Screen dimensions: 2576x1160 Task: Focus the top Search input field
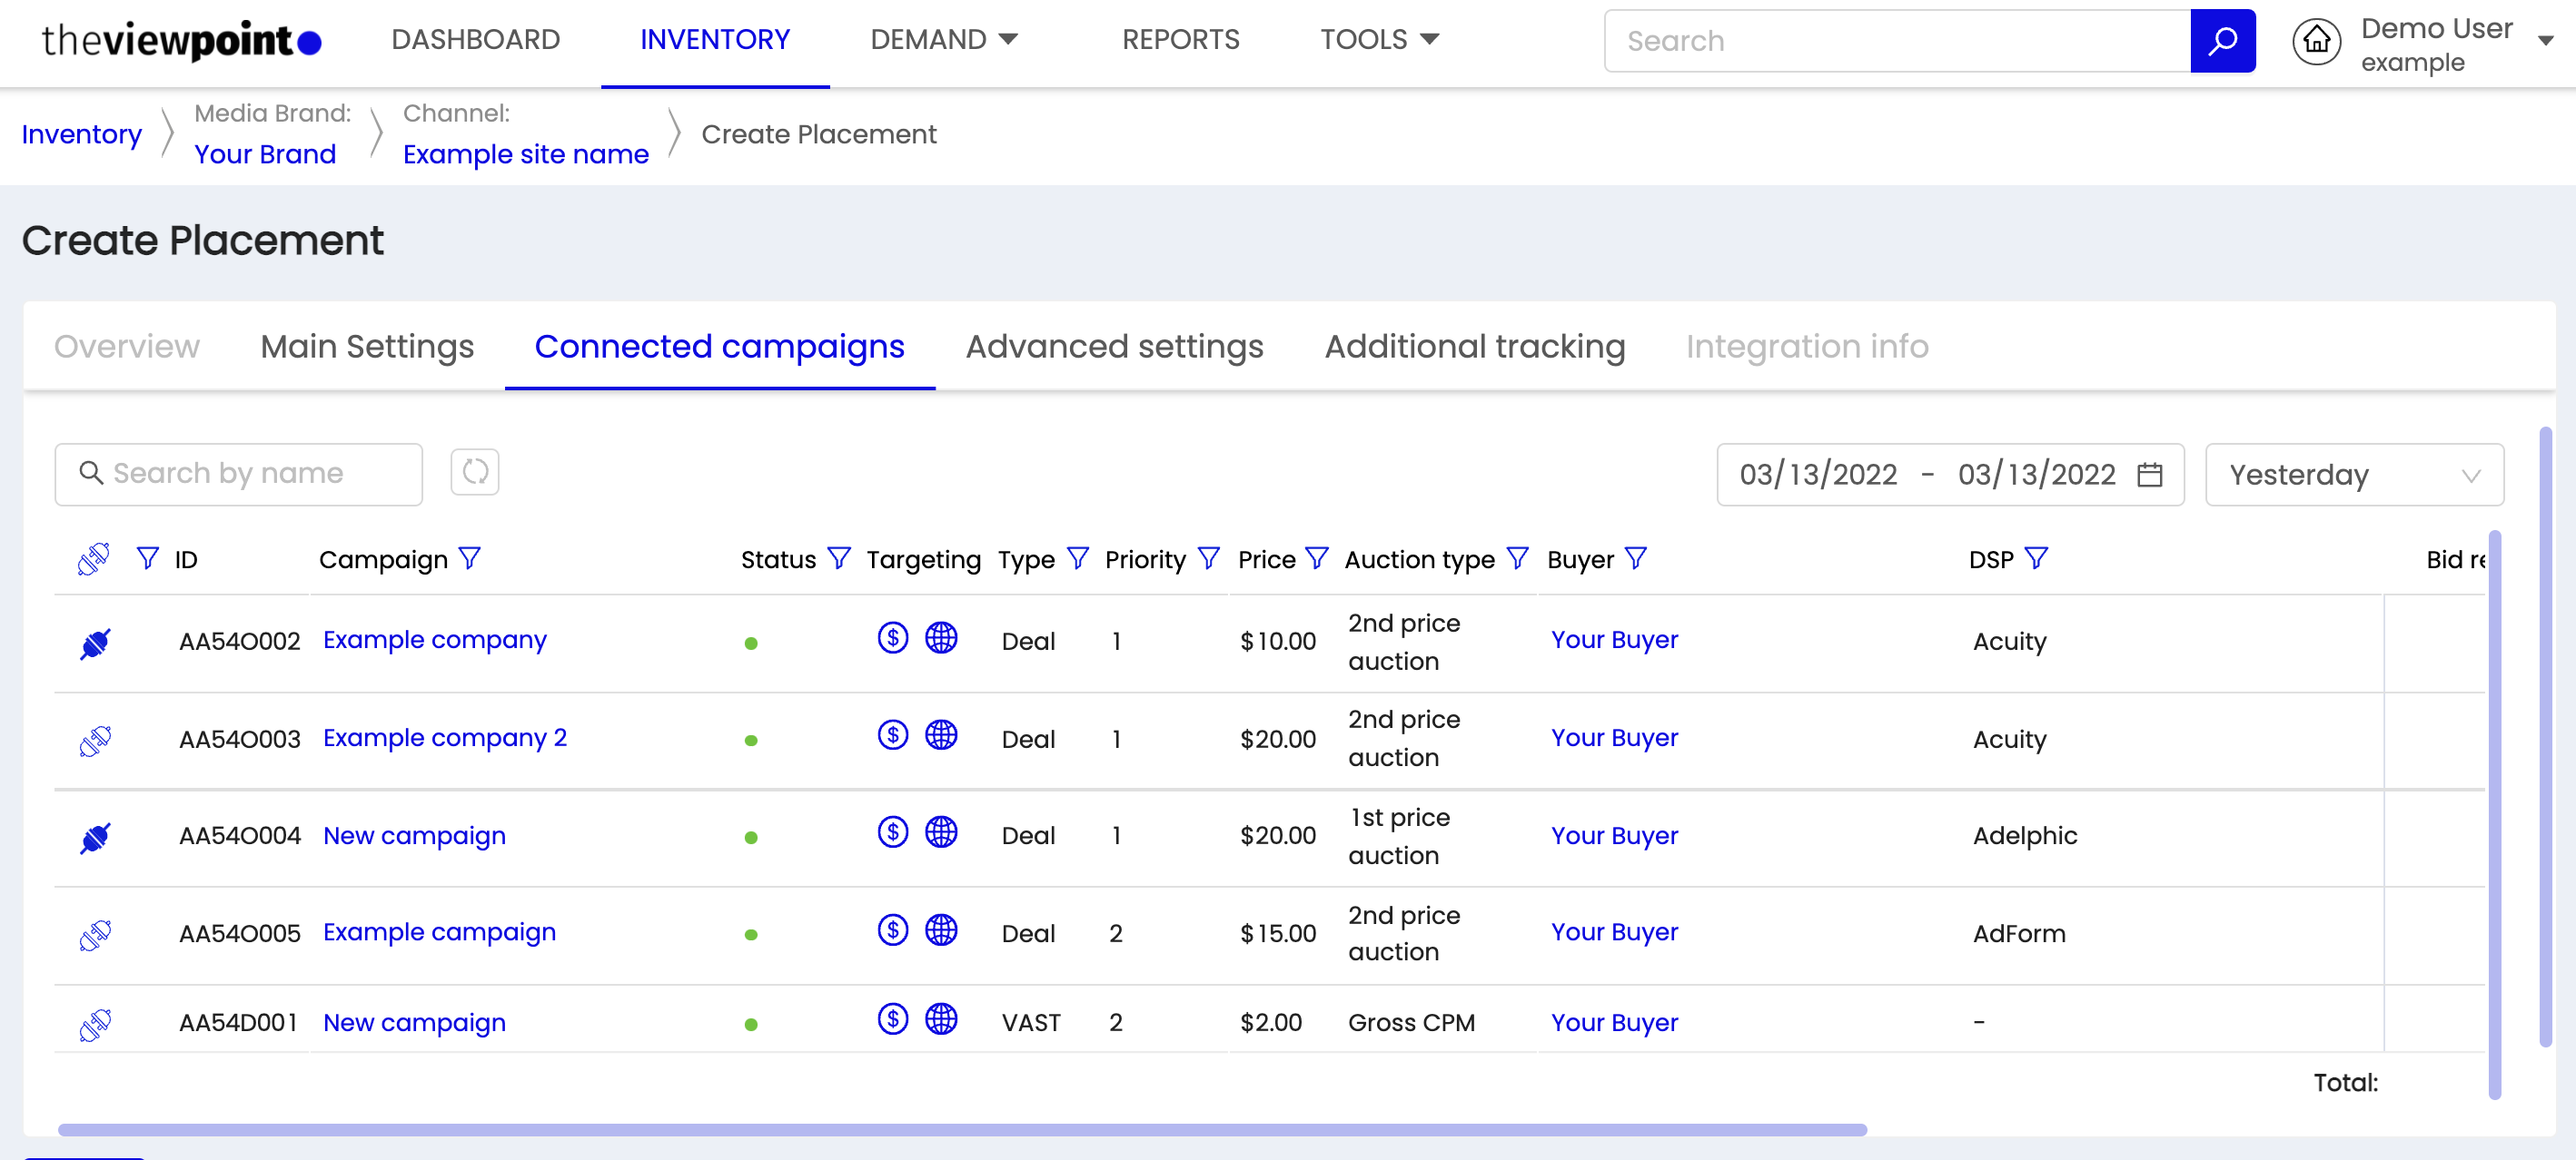pyautogui.click(x=1897, y=41)
